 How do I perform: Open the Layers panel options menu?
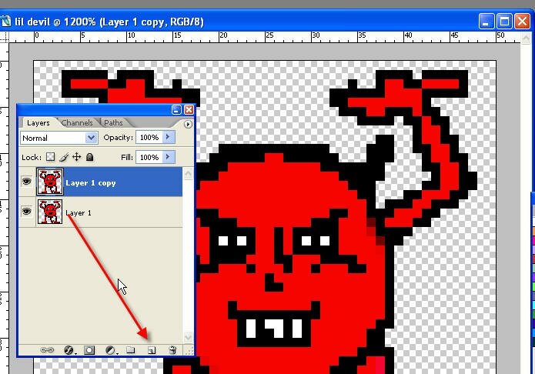(x=188, y=124)
